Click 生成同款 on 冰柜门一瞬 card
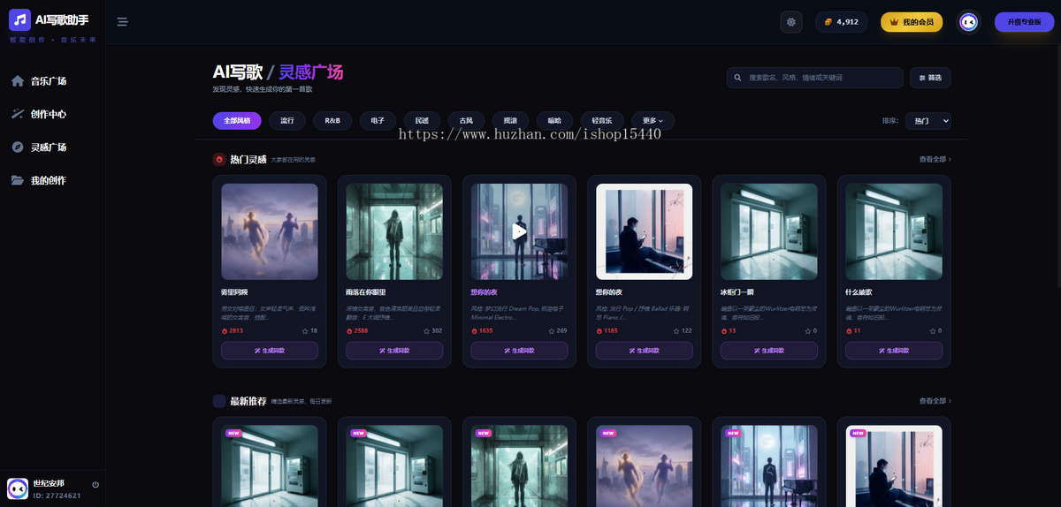 point(769,351)
